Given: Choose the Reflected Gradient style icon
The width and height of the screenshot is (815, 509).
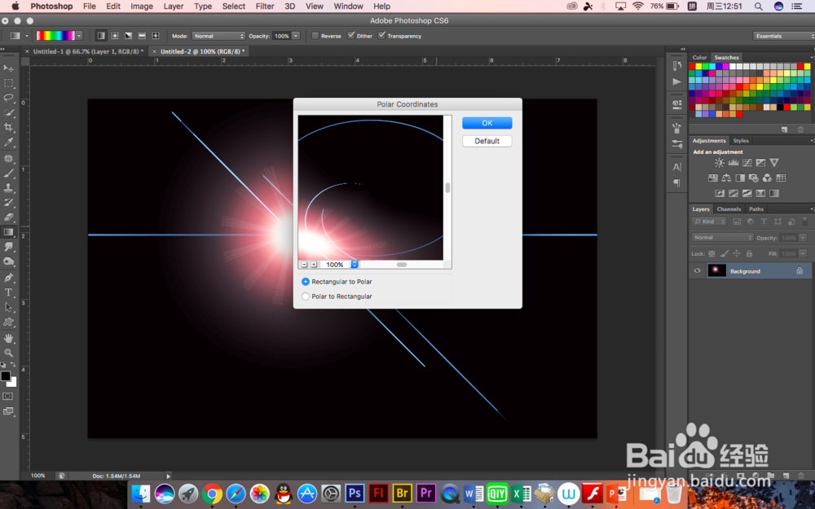Looking at the screenshot, I should [x=142, y=36].
